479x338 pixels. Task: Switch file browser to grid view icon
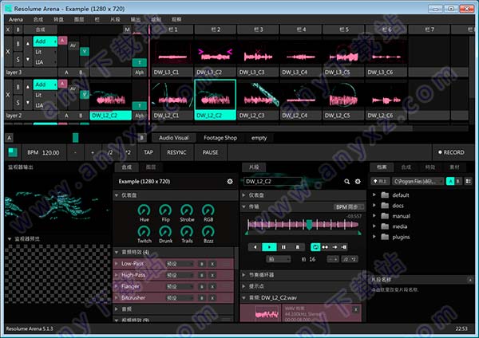click(x=468, y=181)
